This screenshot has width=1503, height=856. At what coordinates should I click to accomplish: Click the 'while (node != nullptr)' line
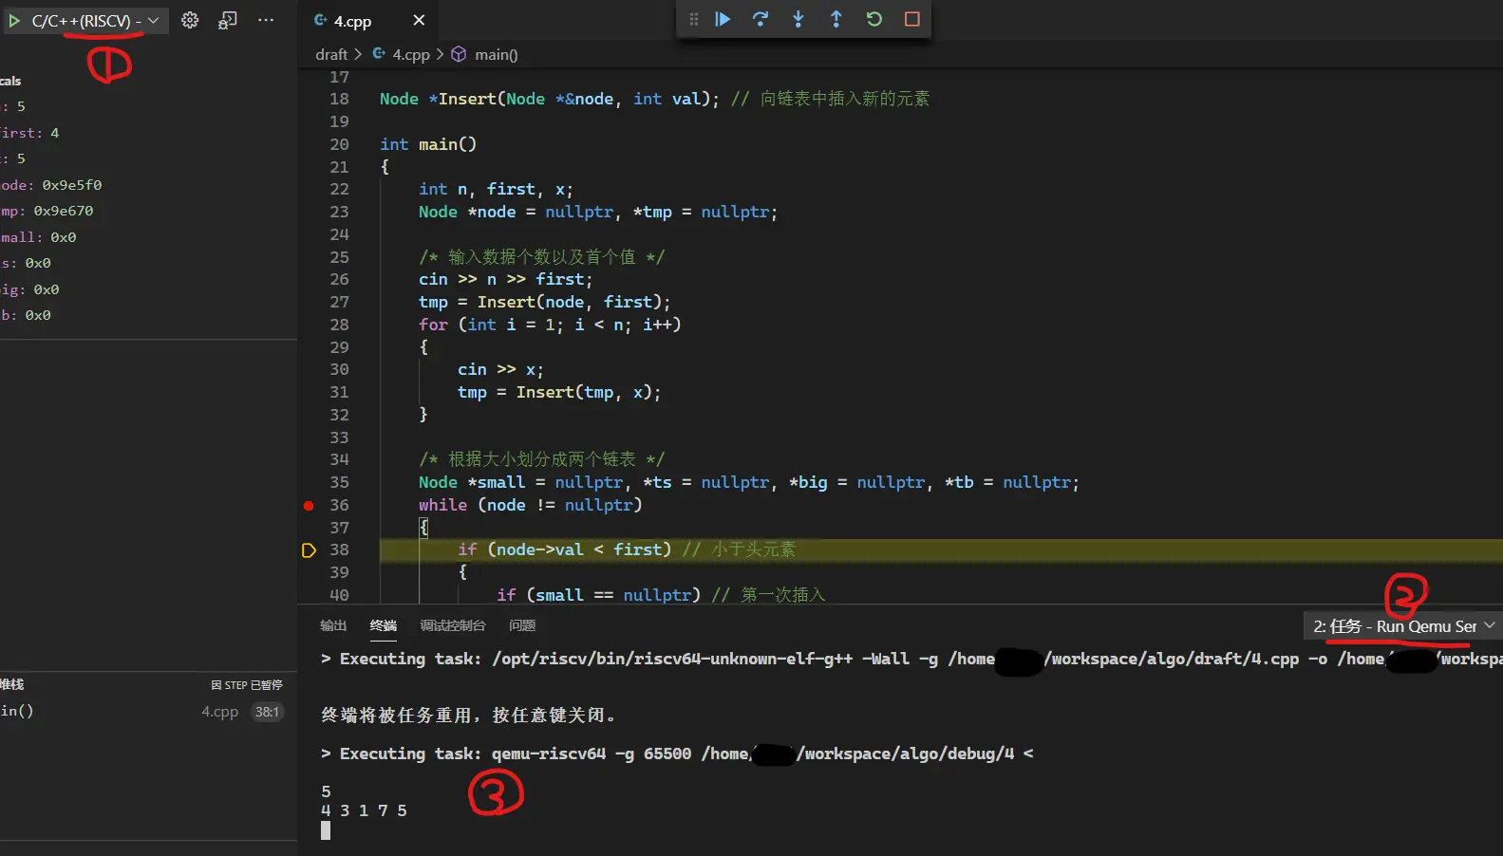[530, 505]
